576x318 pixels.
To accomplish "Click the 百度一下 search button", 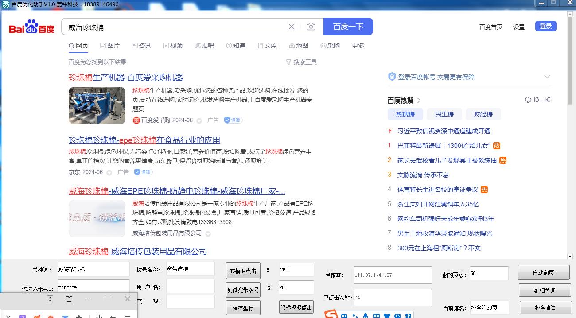I will tap(348, 27).
